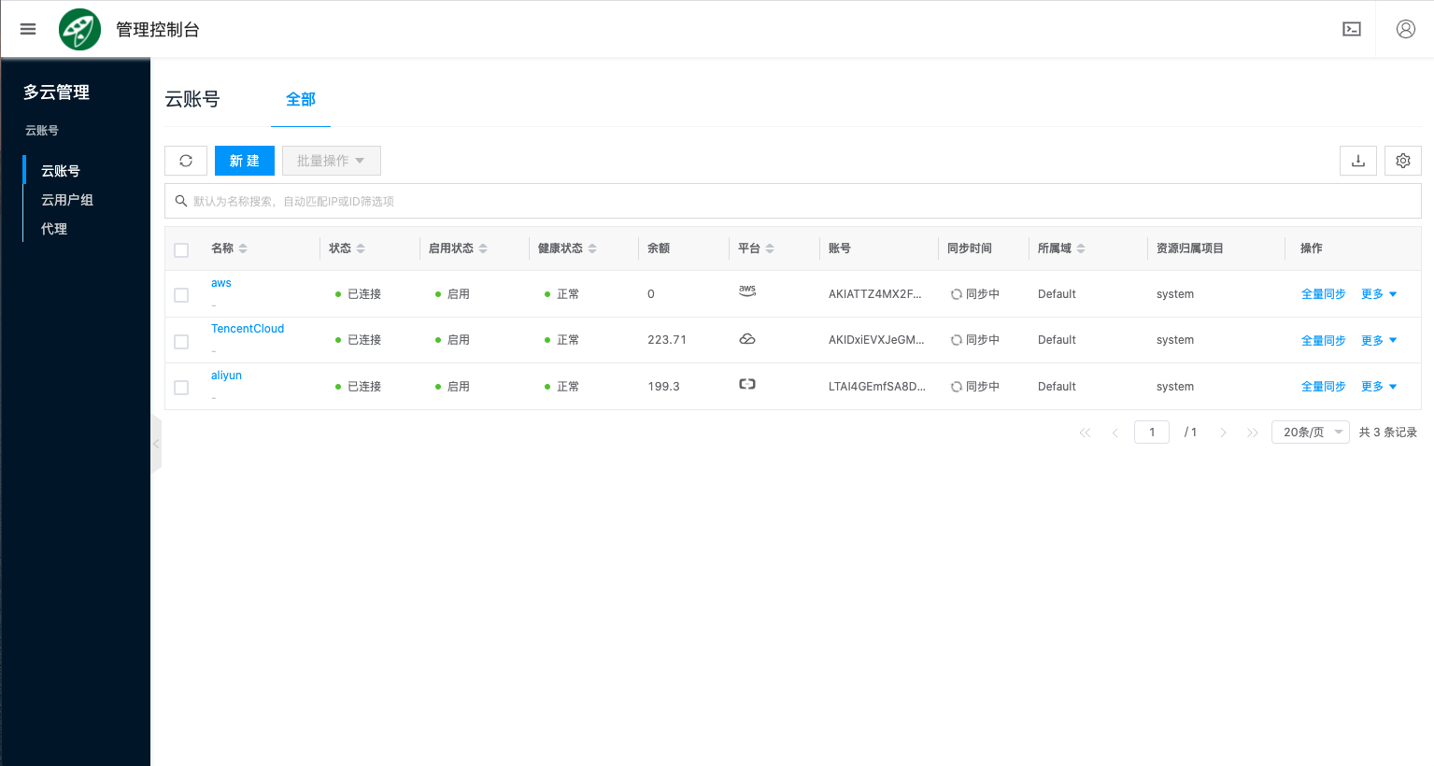Expand the 批量操作 dropdown
1434x766 pixels.
point(331,161)
